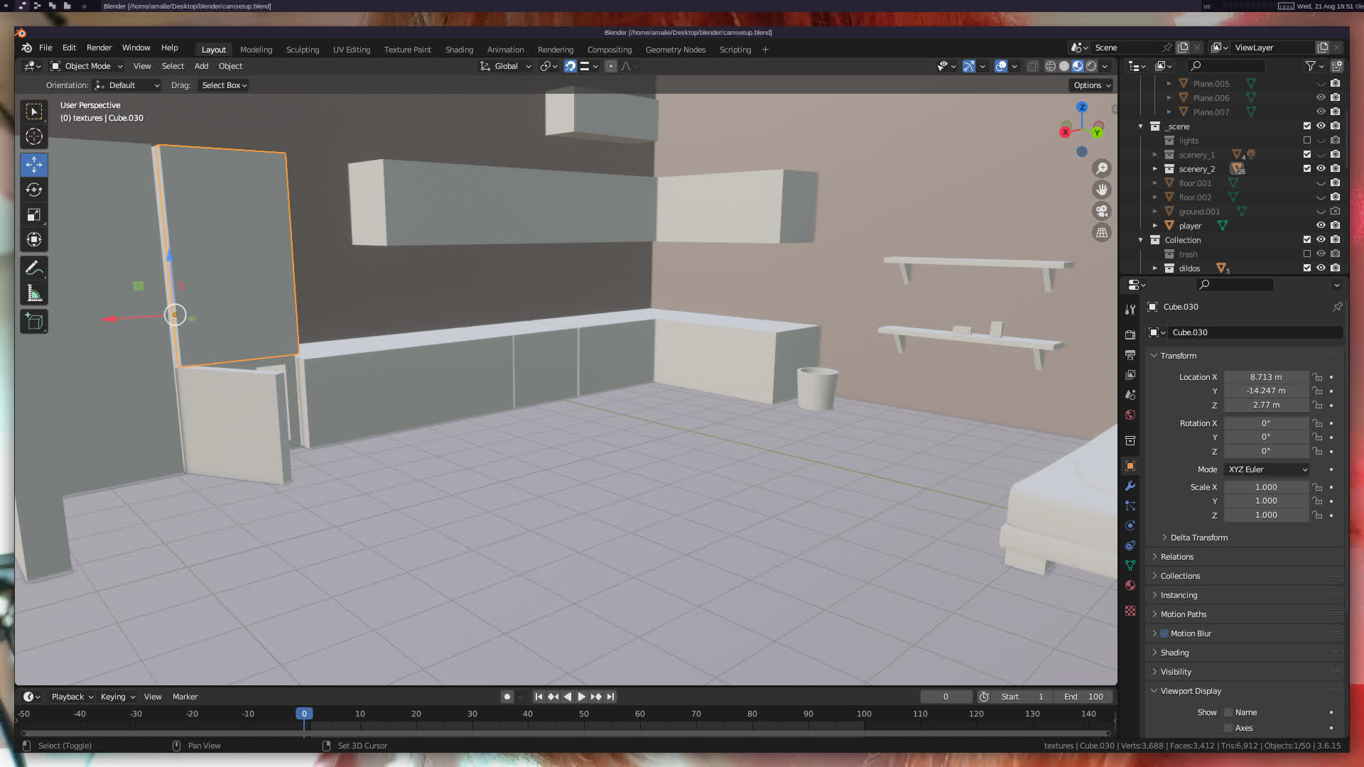Select the Rotate tool in toolbar

coord(33,190)
